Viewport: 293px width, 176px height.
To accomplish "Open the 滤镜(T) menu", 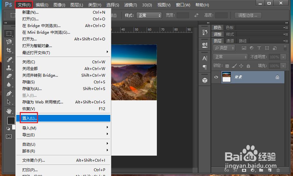I will [130, 5].
